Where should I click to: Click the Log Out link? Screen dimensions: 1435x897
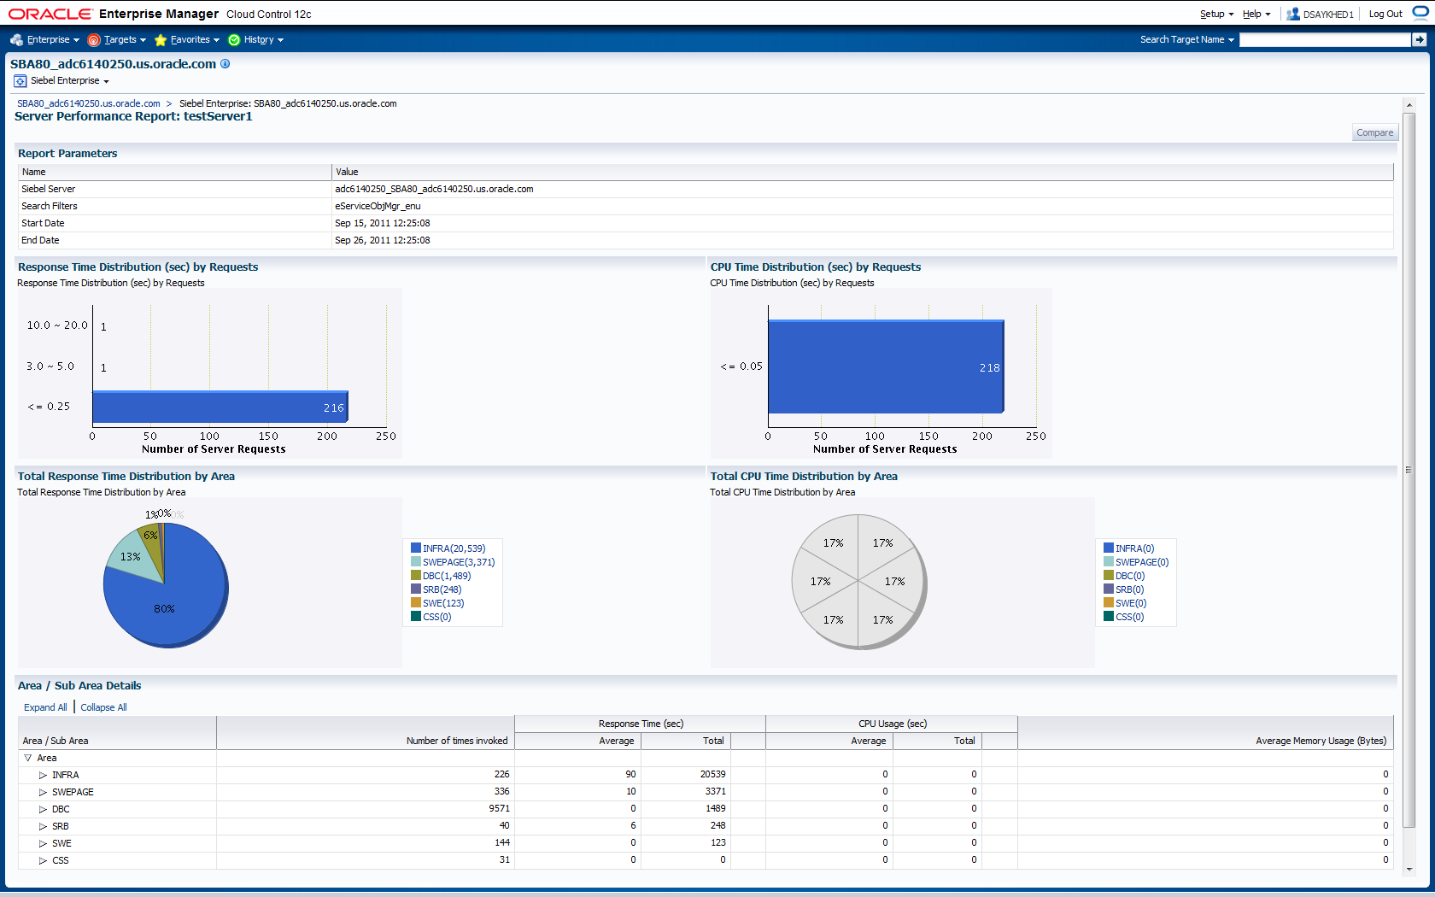[x=1385, y=14]
